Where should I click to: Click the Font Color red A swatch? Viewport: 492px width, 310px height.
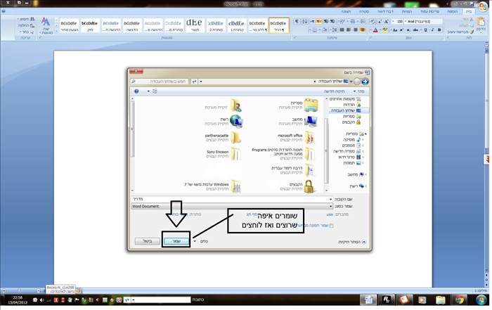click(x=375, y=30)
